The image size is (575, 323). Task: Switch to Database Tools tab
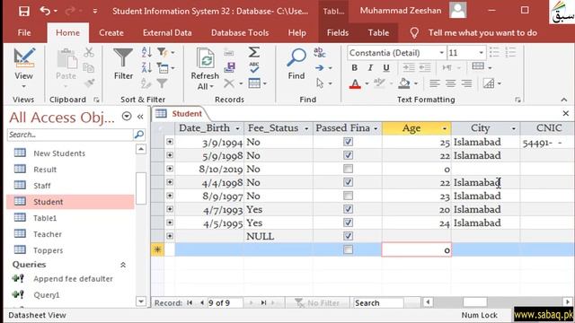[x=240, y=33]
